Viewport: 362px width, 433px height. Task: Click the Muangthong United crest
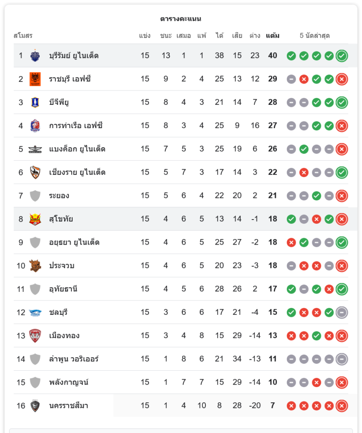click(x=35, y=336)
